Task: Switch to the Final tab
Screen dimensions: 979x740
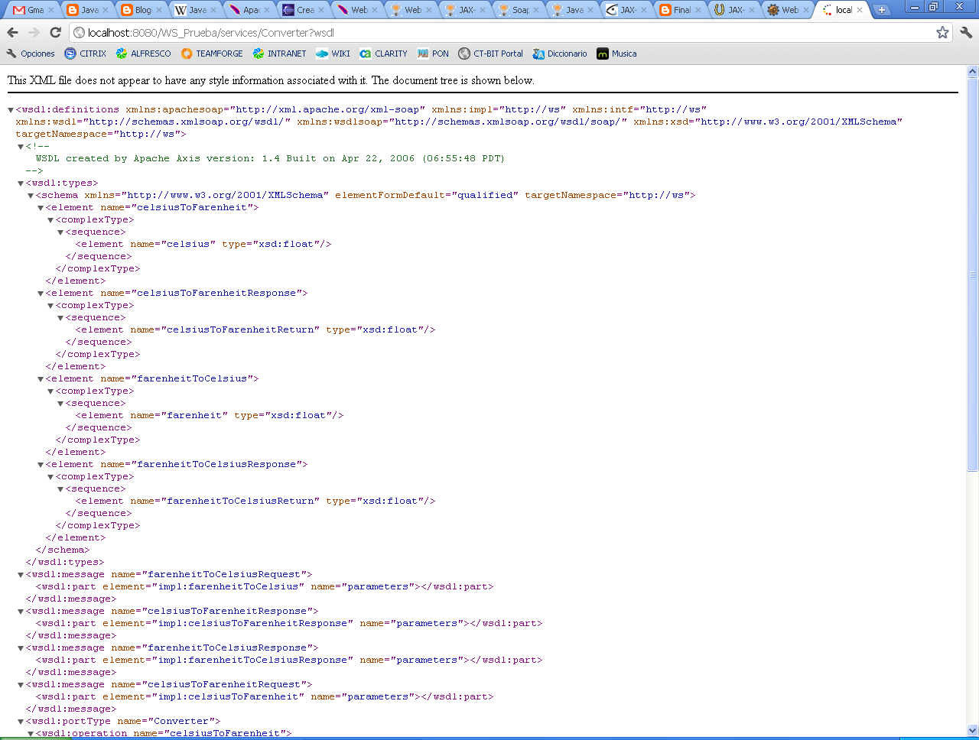Action: tap(681, 10)
